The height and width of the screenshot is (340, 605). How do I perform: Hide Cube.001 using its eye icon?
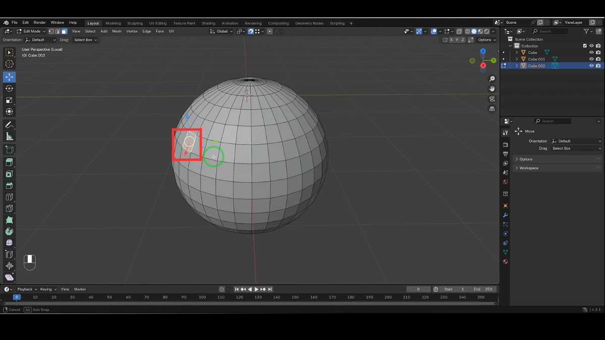[591, 59]
